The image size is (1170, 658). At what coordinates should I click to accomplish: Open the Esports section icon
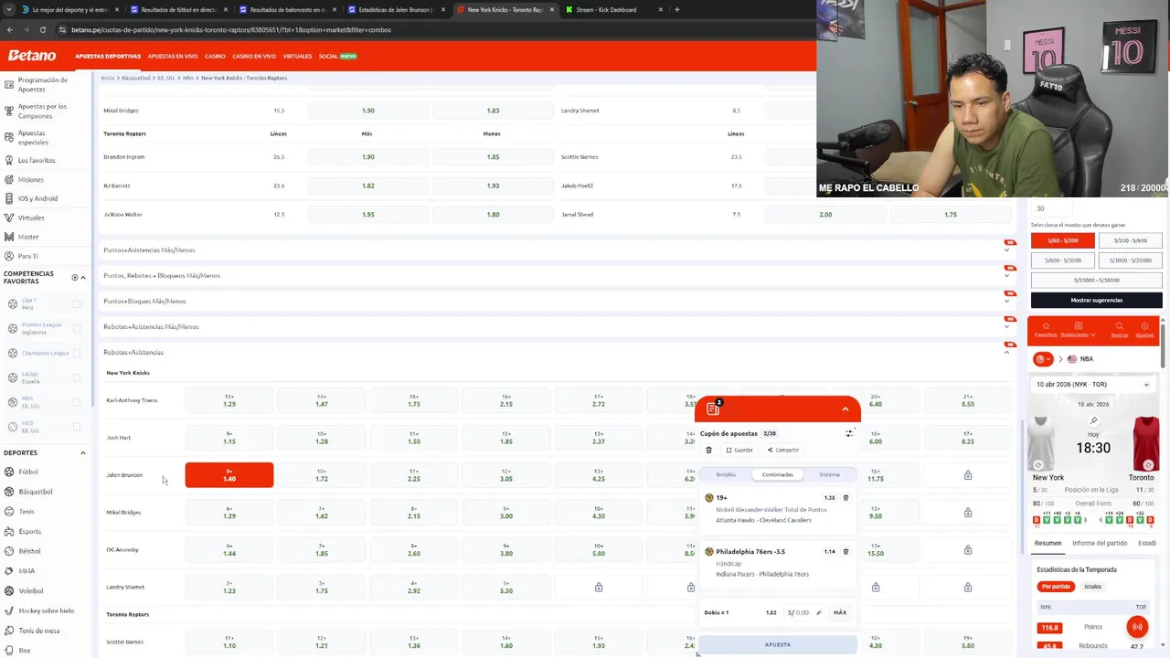(x=9, y=531)
